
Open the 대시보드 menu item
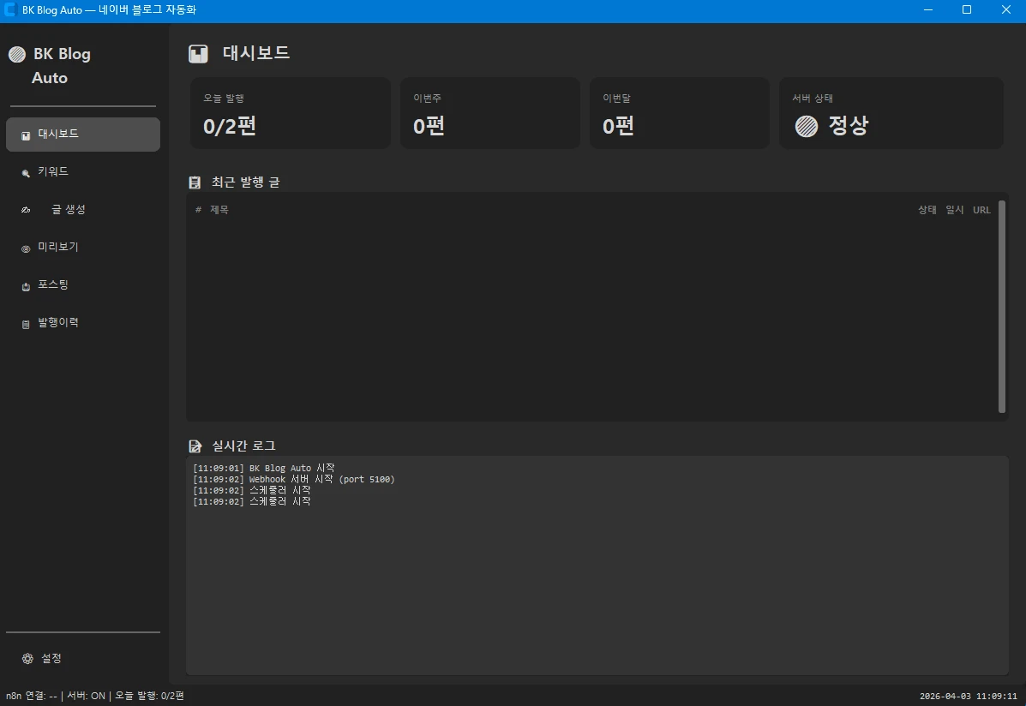click(x=83, y=135)
